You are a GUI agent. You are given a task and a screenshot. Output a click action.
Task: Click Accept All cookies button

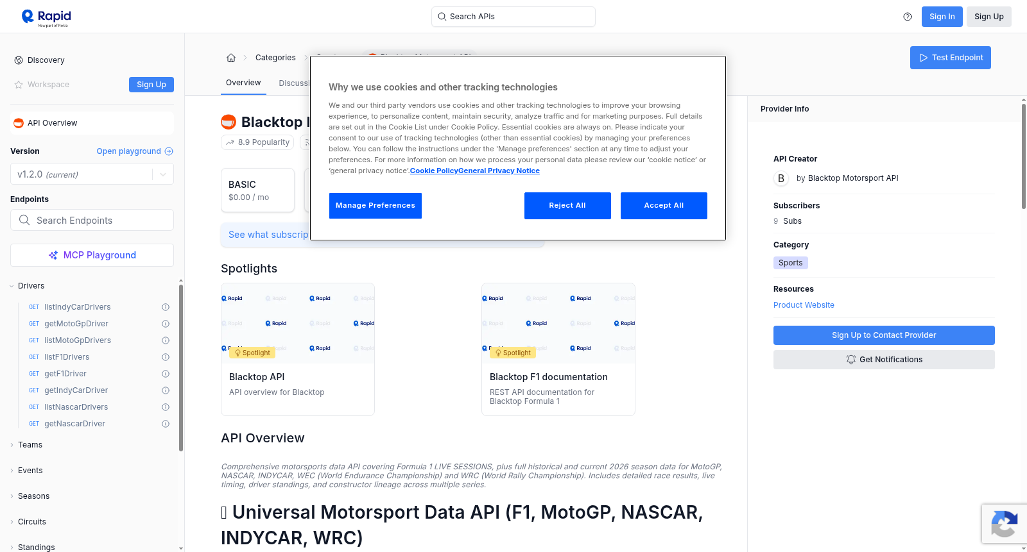tap(664, 206)
